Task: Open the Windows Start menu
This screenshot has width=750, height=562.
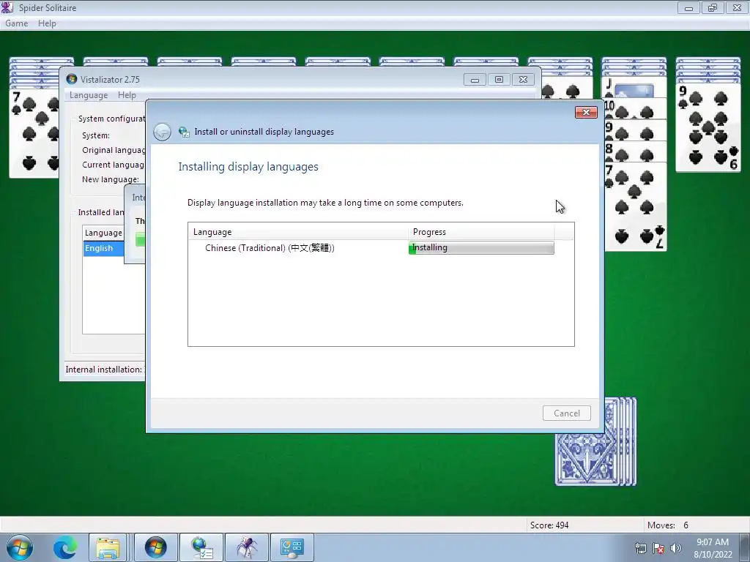Action: pos(20,547)
